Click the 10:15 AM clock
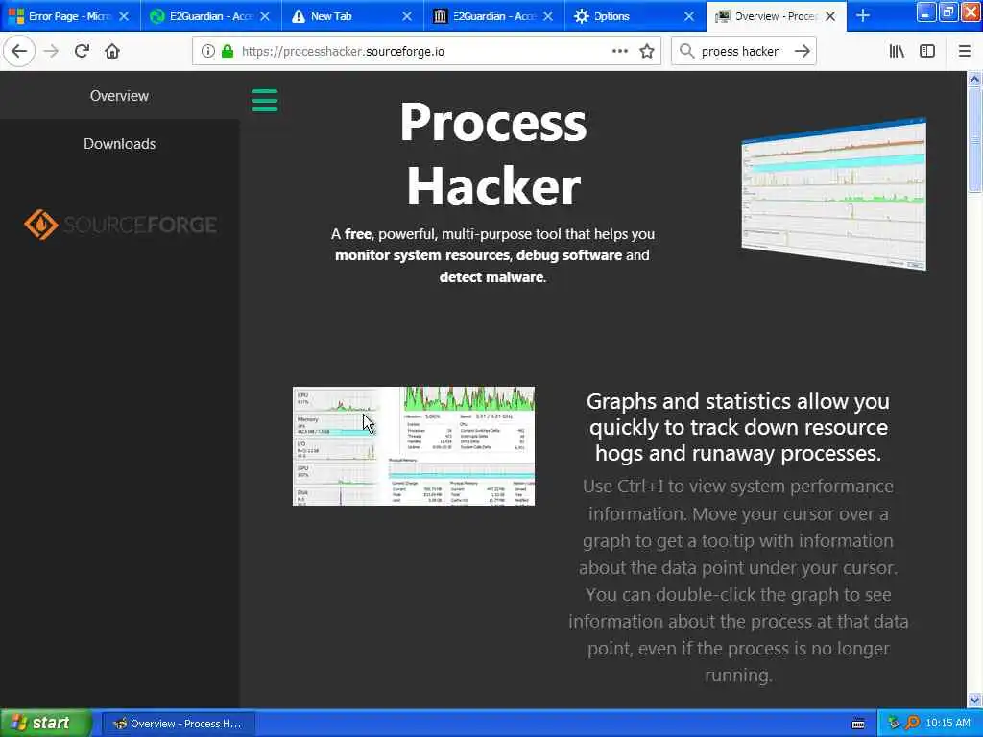 tap(947, 723)
